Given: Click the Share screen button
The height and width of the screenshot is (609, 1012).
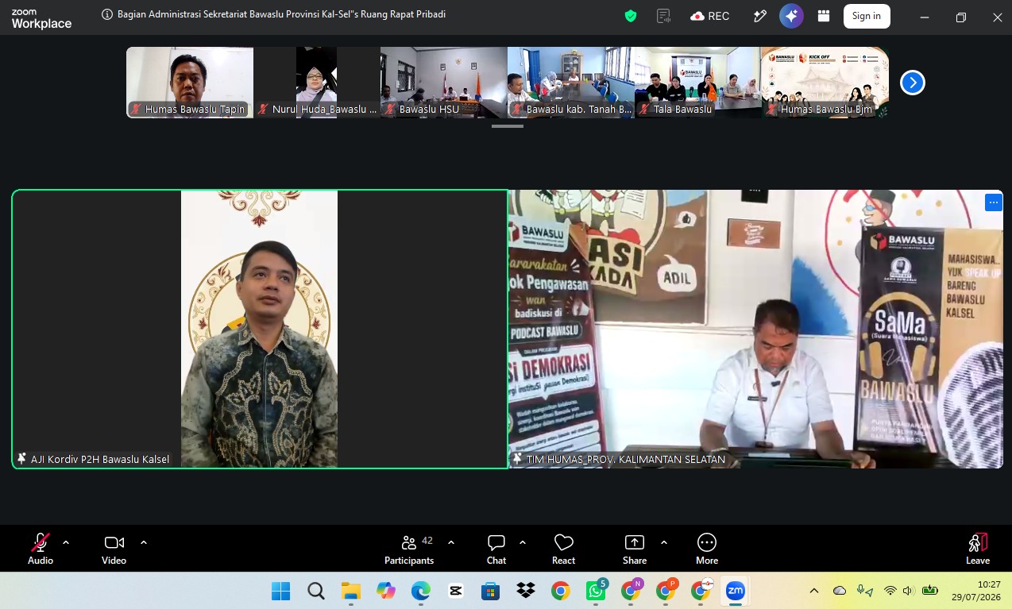Looking at the screenshot, I should coord(635,549).
